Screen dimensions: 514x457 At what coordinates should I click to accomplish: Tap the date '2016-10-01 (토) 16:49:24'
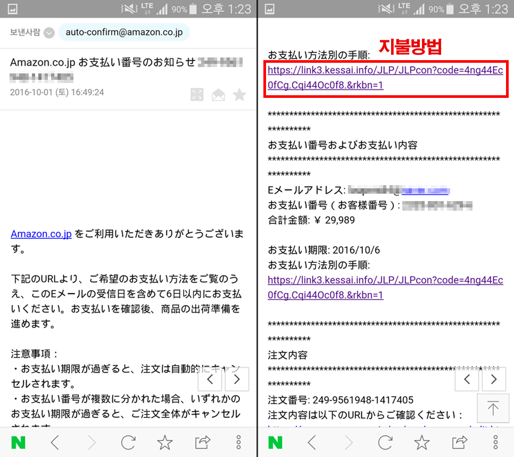tap(57, 92)
